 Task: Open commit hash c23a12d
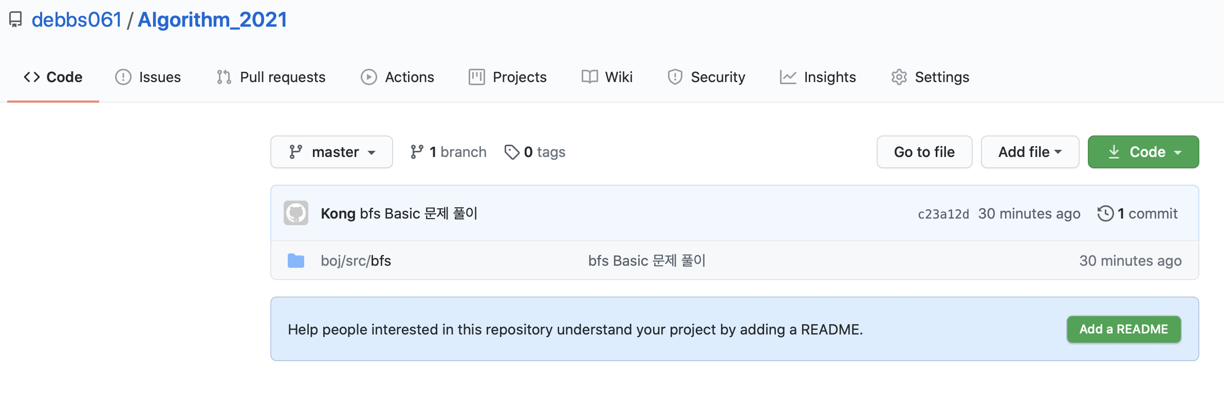coord(943,214)
